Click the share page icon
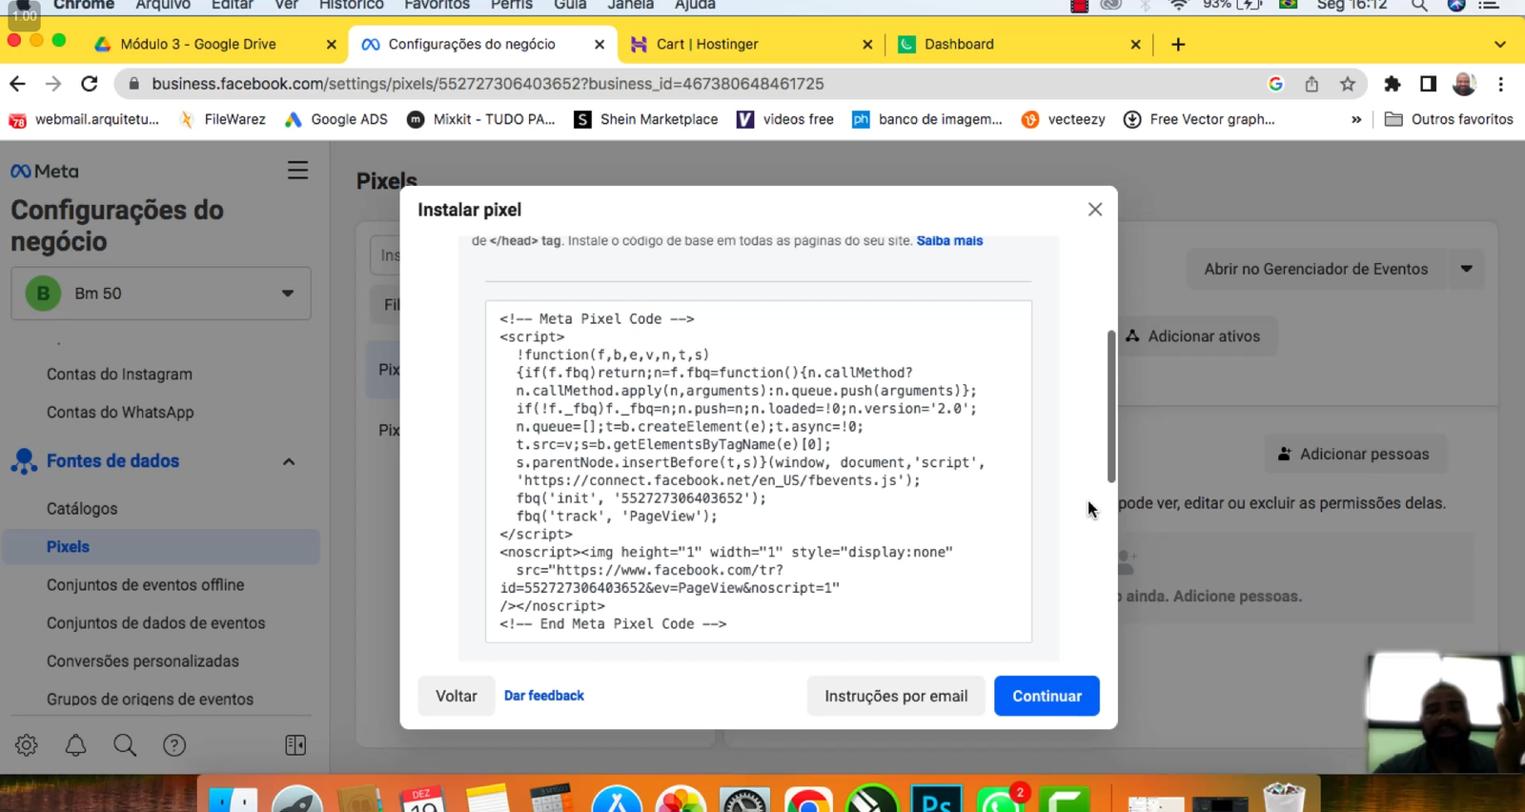 [x=1311, y=84]
